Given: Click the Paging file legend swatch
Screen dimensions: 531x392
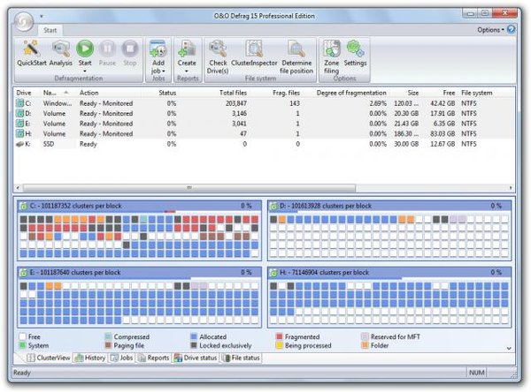Looking at the screenshot, I should point(108,345).
